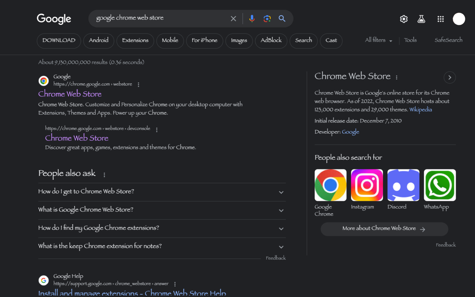The image size is (475, 297).
Task: Open the Wikipedia link in the knowledge panel
Action: tap(420, 110)
